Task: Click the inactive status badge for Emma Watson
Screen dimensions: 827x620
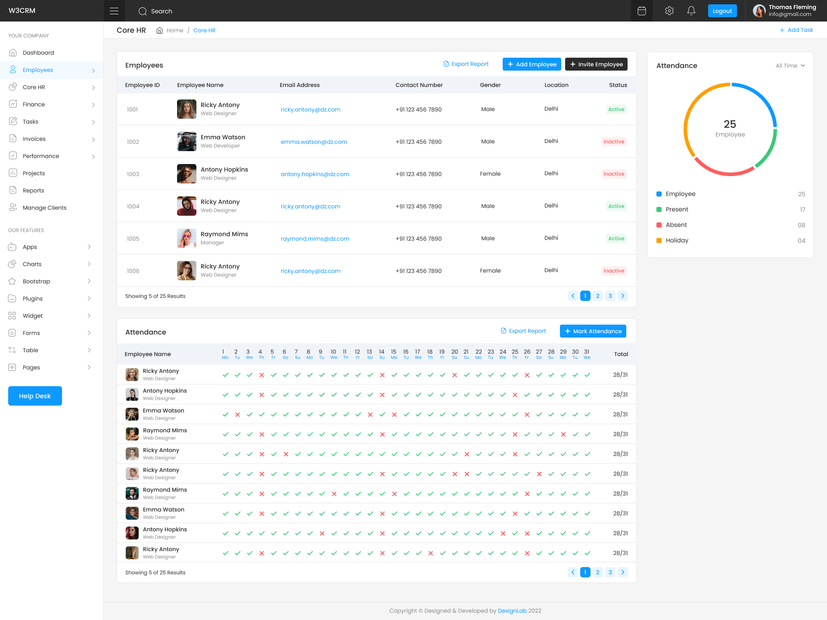Action: [x=613, y=141]
